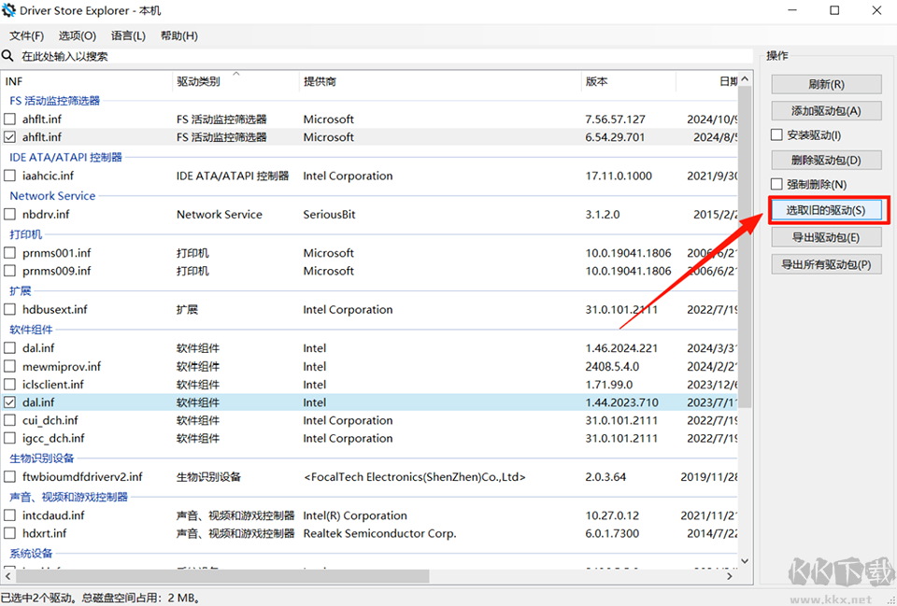
Task: Open the 语言(L) menu
Action: [x=128, y=35]
